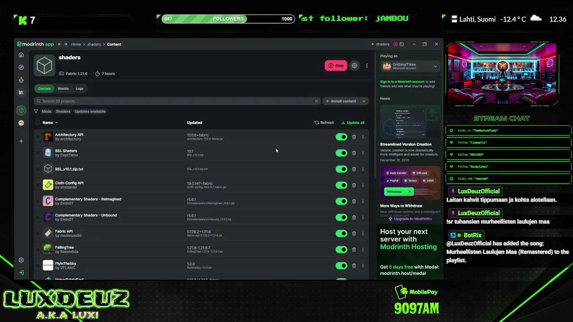
Task: Switch to the Logs tab
Action: [79, 89]
